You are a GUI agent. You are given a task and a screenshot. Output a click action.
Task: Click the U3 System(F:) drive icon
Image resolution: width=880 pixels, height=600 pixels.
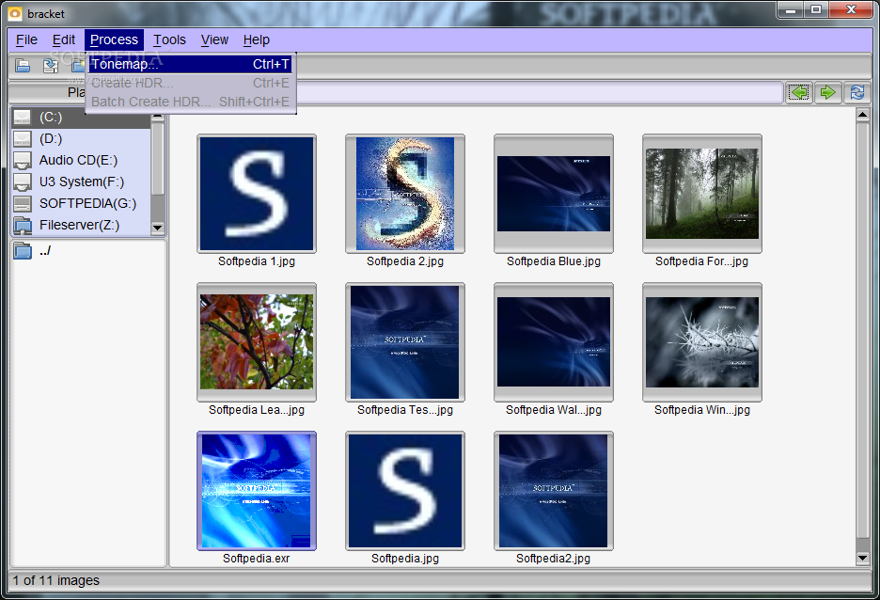click(x=23, y=182)
